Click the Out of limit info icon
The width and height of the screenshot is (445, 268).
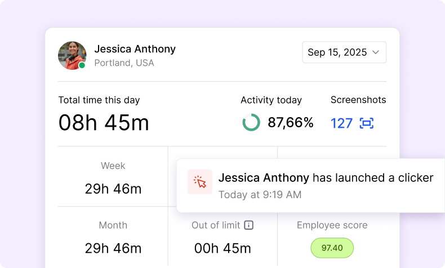tap(248, 225)
